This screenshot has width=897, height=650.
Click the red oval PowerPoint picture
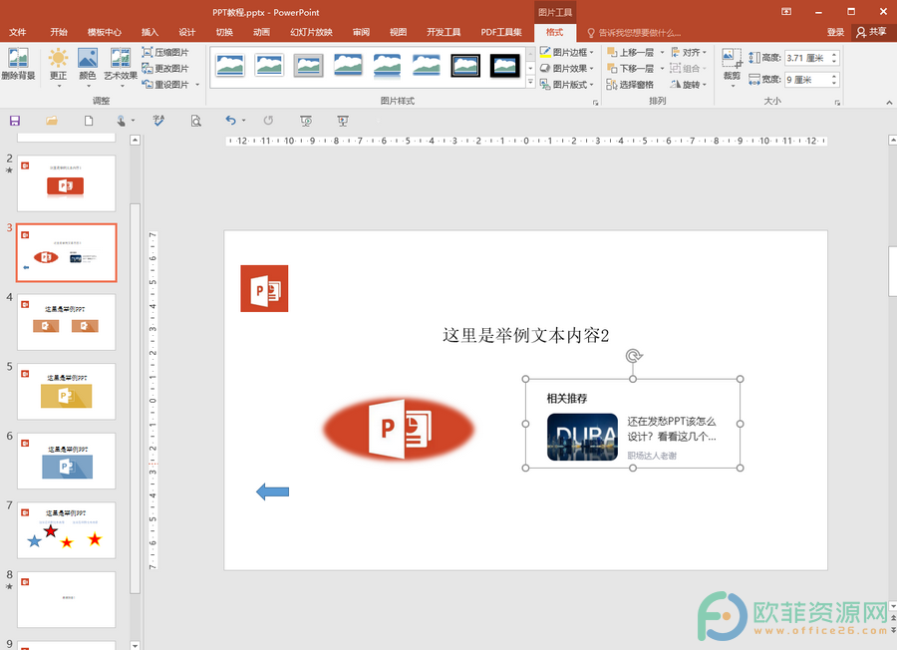click(x=399, y=429)
